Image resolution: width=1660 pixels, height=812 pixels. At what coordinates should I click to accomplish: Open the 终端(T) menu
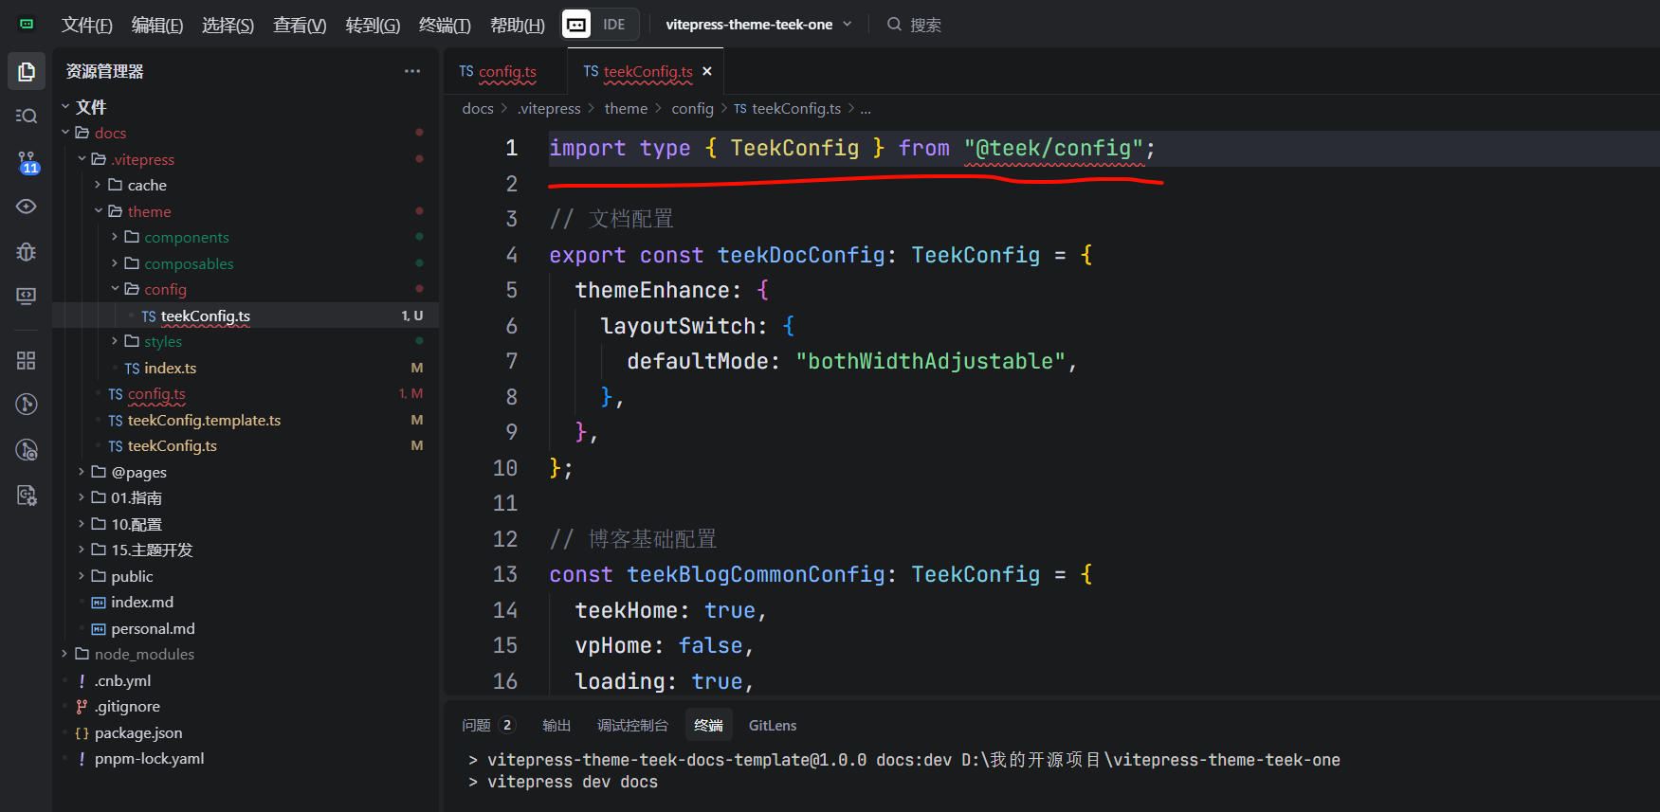pos(445,26)
